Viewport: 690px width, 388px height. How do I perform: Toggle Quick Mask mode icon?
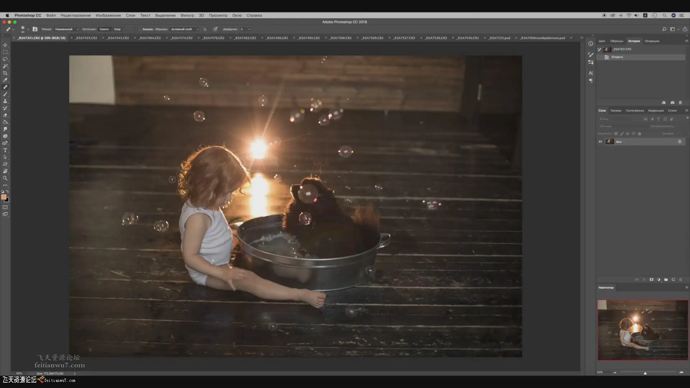point(5,207)
